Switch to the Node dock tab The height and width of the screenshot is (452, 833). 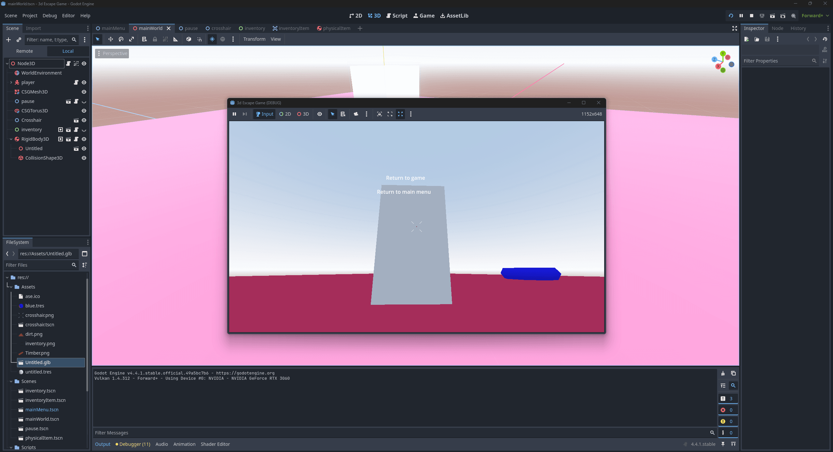pyautogui.click(x=777, y=28)
